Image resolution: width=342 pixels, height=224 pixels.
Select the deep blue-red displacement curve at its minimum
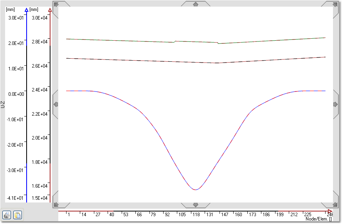(x=196, y=190)
